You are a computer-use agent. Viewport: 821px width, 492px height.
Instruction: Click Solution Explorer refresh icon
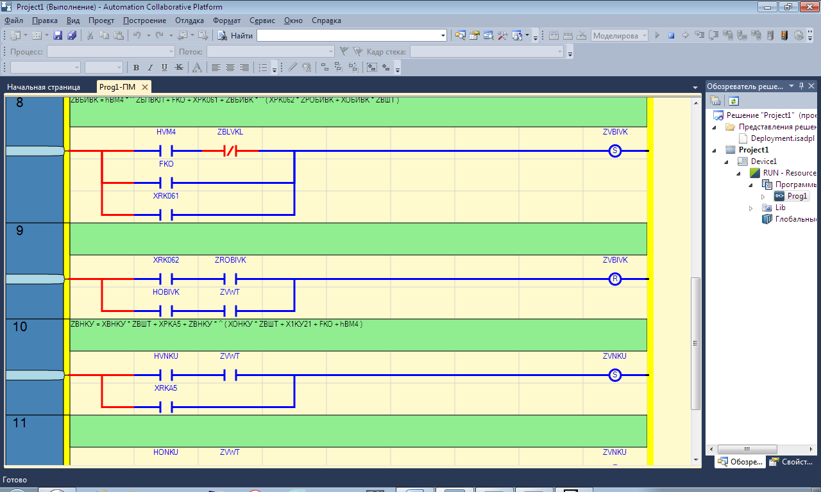[x=734, y=101]
